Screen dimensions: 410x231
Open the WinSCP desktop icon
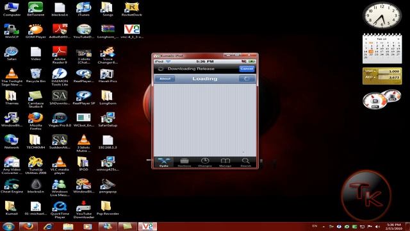[12, 31]
